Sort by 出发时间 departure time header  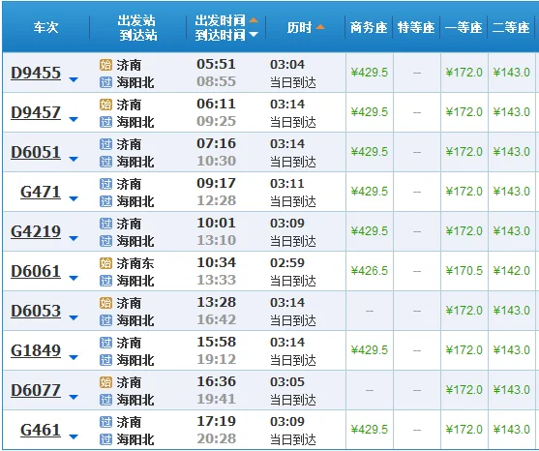coord(221,20)
